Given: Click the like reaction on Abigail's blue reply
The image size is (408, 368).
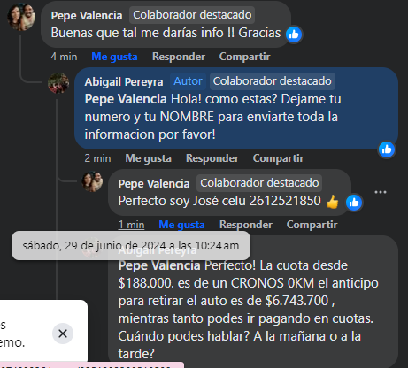Looking at the screenshot, I should 387,149.
